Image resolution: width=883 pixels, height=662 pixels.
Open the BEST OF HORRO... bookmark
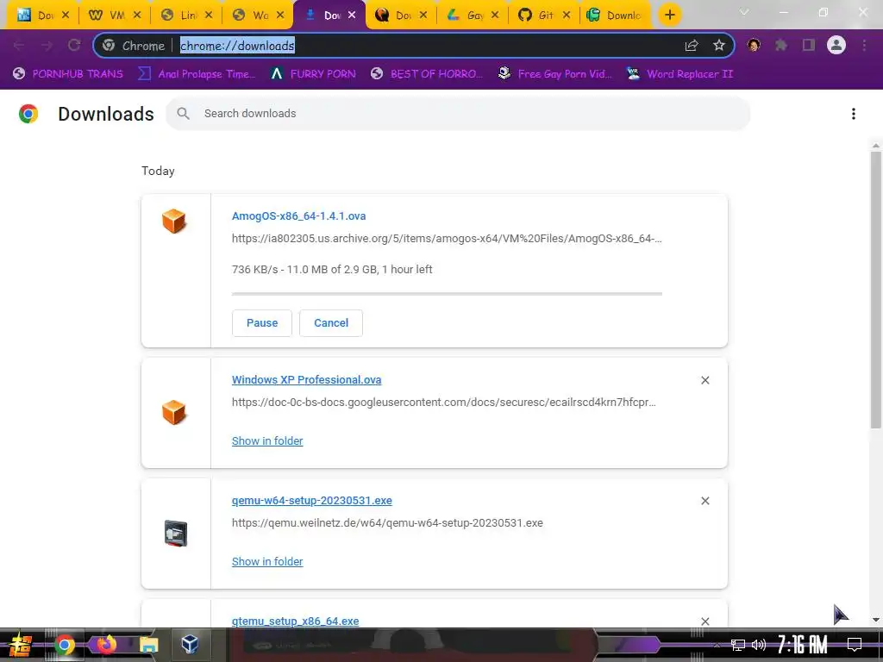point(427,74)
